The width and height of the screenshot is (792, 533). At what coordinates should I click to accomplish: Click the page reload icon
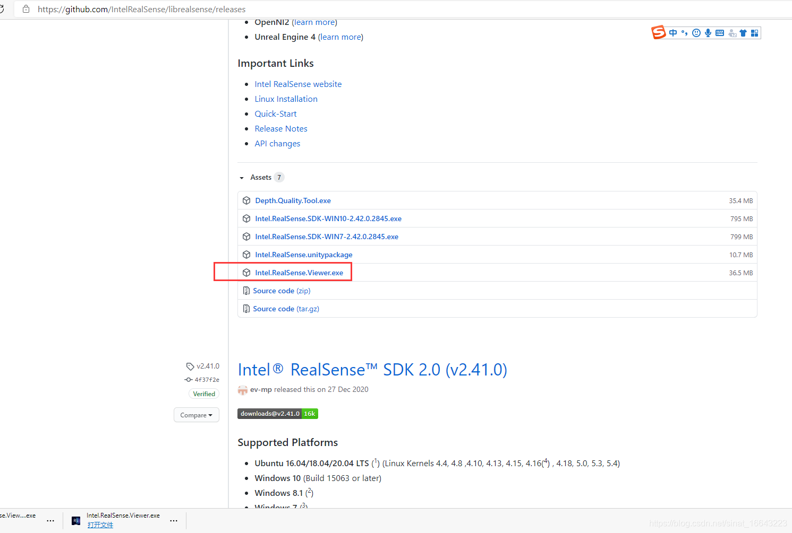pyautogui.click(x=2, y=9)
